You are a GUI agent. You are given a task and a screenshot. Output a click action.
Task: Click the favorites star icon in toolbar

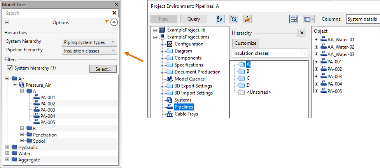point(247,19)
